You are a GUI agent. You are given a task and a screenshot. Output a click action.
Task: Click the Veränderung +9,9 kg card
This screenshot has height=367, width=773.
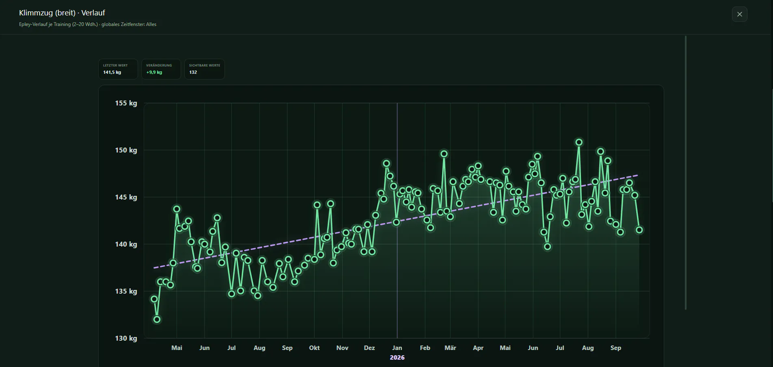[x=161, y=69]
